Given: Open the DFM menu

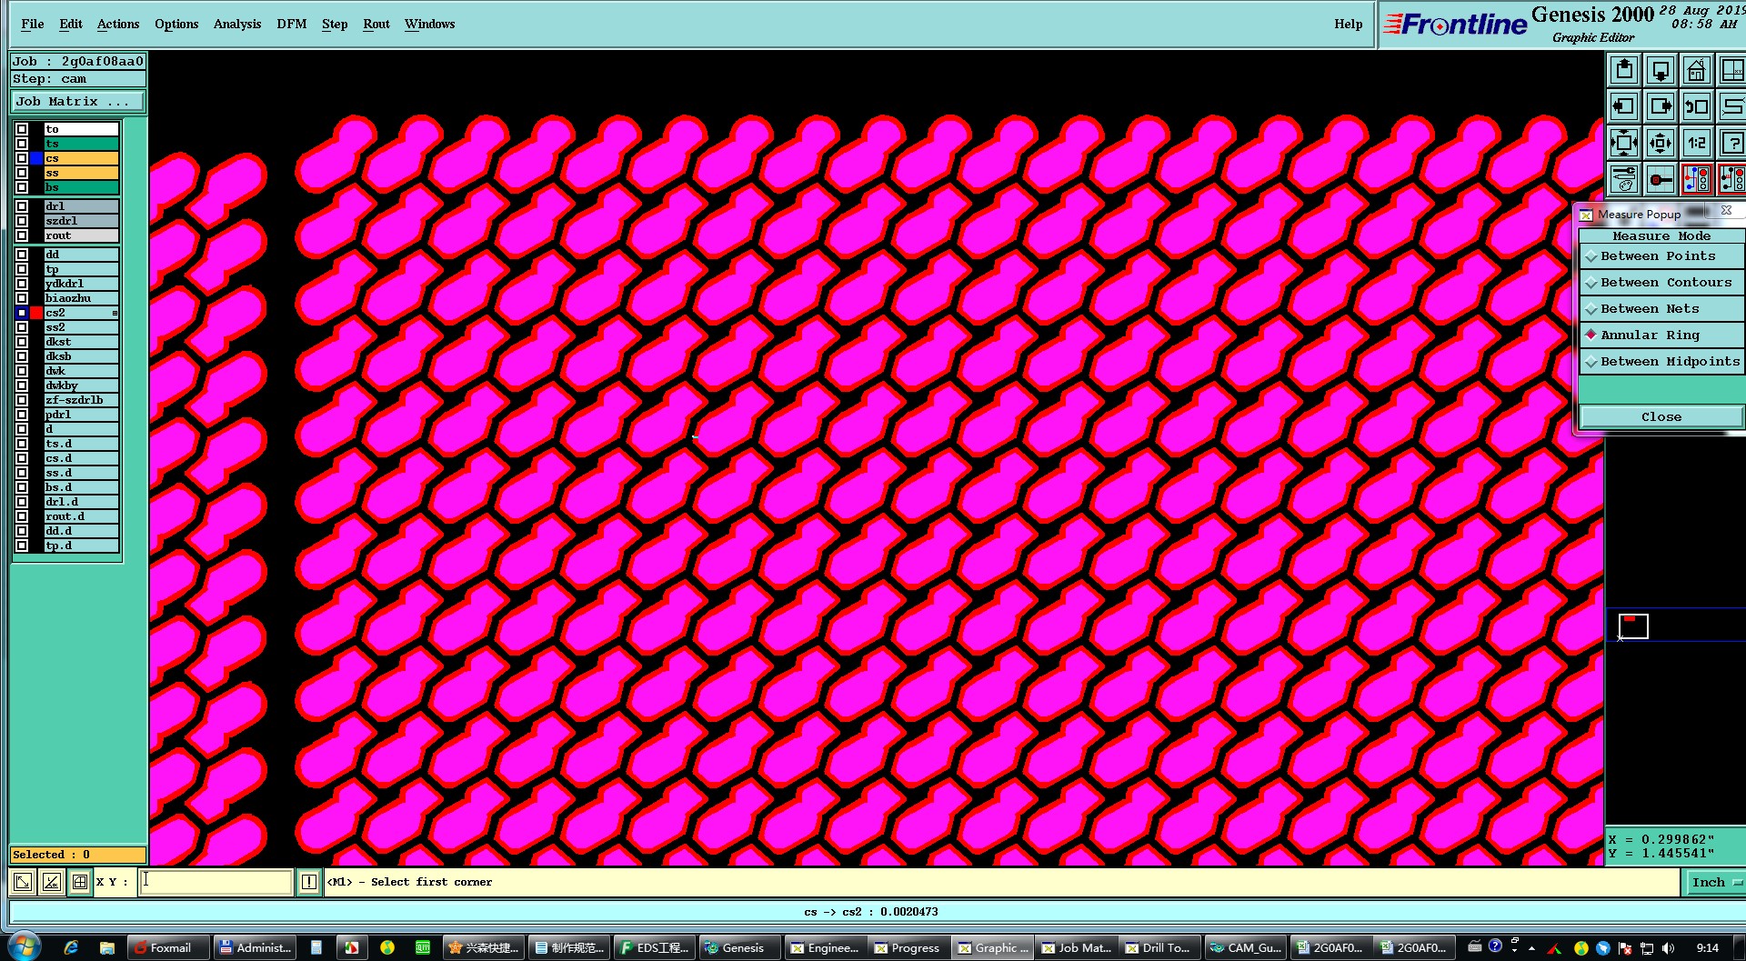Looking at the screenshot, I should (x=292, y=25).
